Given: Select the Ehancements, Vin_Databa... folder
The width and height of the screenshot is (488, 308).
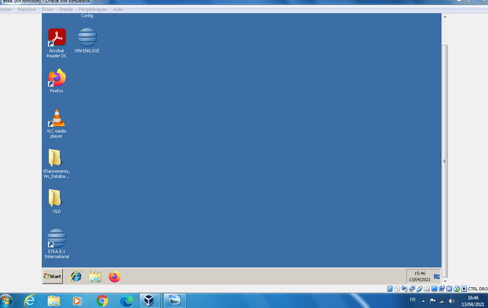Looking at the screenshot, I should [57, 164].
